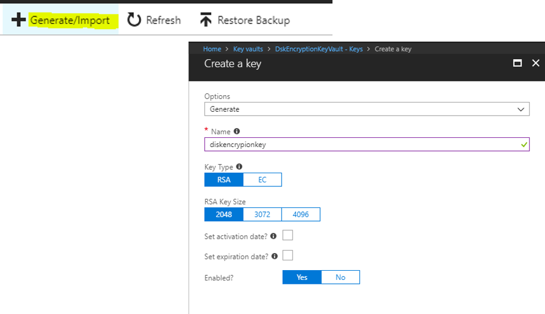Choose 3072 RSA key size
Screen dimensions: 545x314
click(x=262, y=214)
